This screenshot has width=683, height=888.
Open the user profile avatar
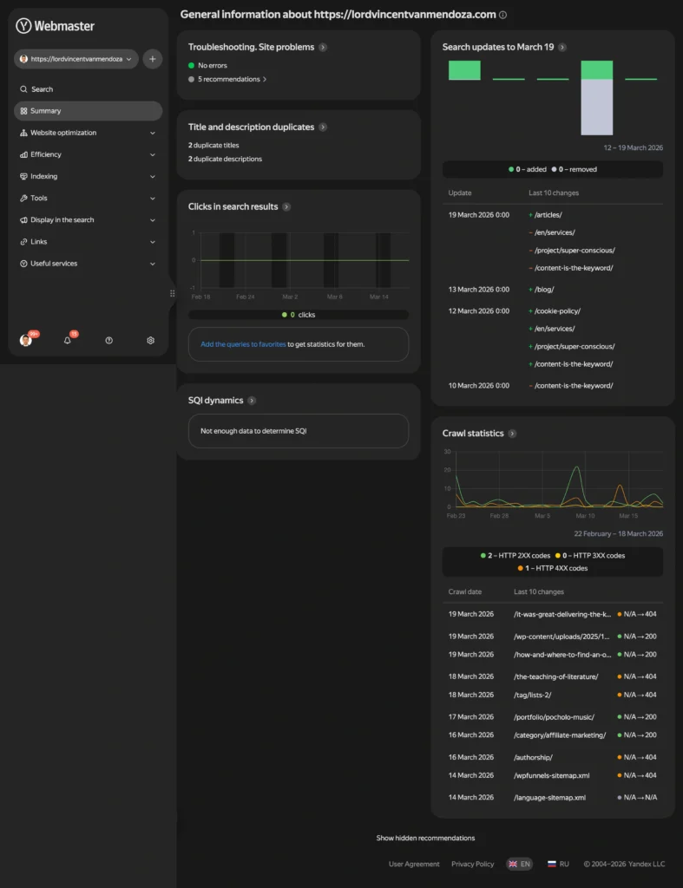point(25,340)
